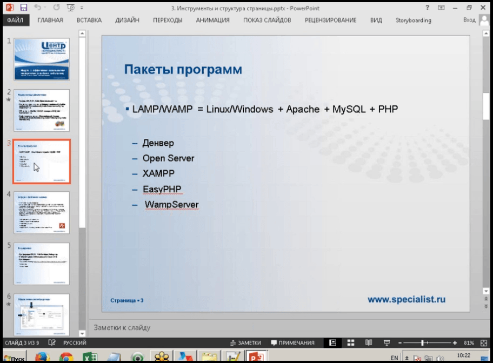
Task: Click main slide area scroll down arrow
Action: (486, 291)
